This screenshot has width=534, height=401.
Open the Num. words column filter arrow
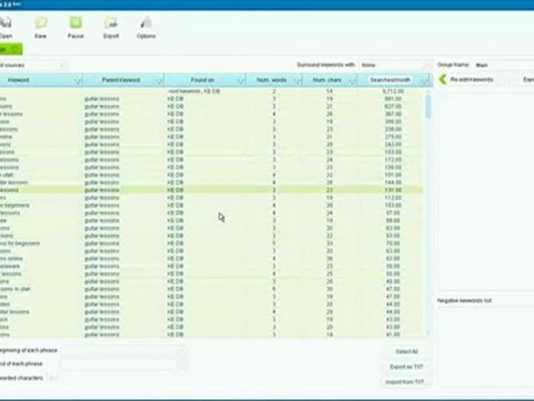tap(297, 80)
